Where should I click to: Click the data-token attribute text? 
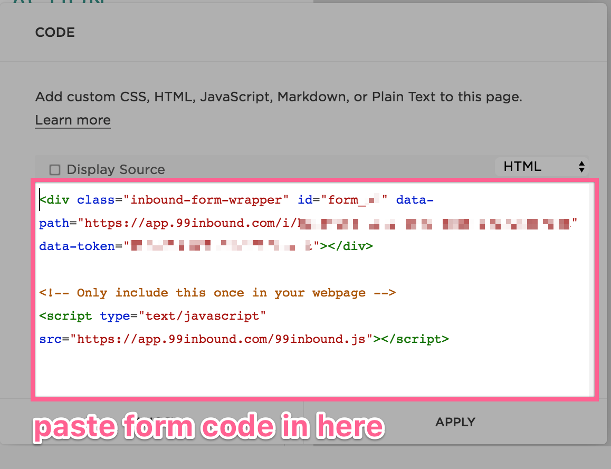coord(77,246)
